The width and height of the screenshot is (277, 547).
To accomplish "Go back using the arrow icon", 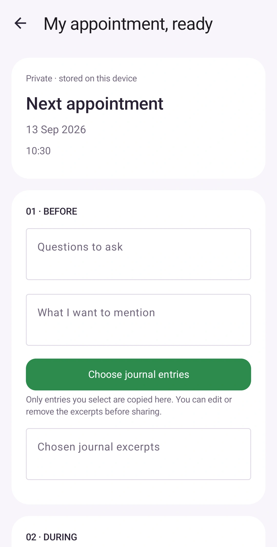I will [21, 23].
